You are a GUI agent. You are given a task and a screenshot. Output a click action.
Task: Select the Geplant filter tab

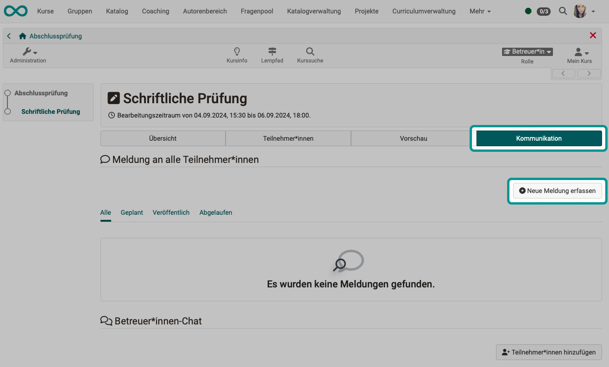pyautogui.click(x=132, y=212)
